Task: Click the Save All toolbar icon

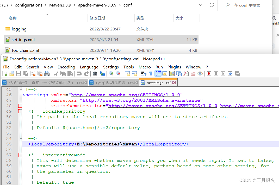Action: click(x=26, y=74)
